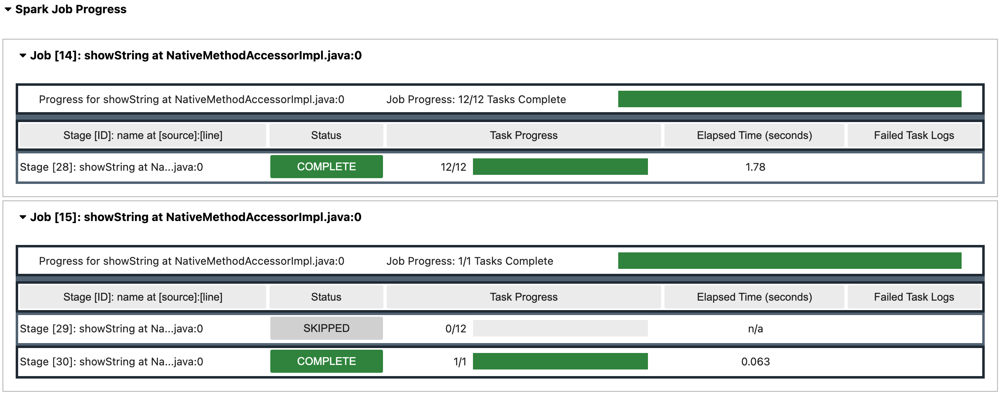Click the COMPLETE badge for Stage [30]
Viewport: 1007px width, 400px height.
click(326, 361)
